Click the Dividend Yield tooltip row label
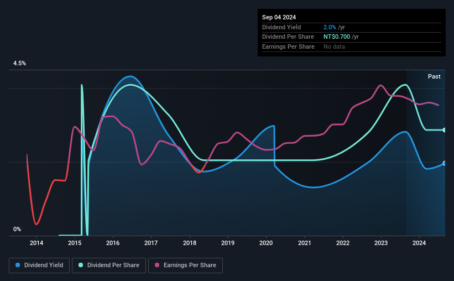The height and width of the screenshot is (281, 454). coord(281,27)
